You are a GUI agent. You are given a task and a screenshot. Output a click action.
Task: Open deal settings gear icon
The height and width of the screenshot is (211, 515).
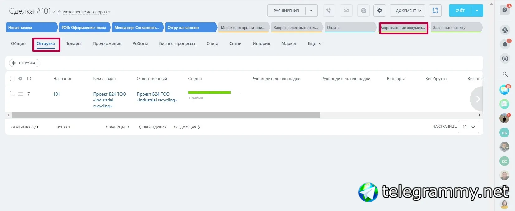(380, 11)
